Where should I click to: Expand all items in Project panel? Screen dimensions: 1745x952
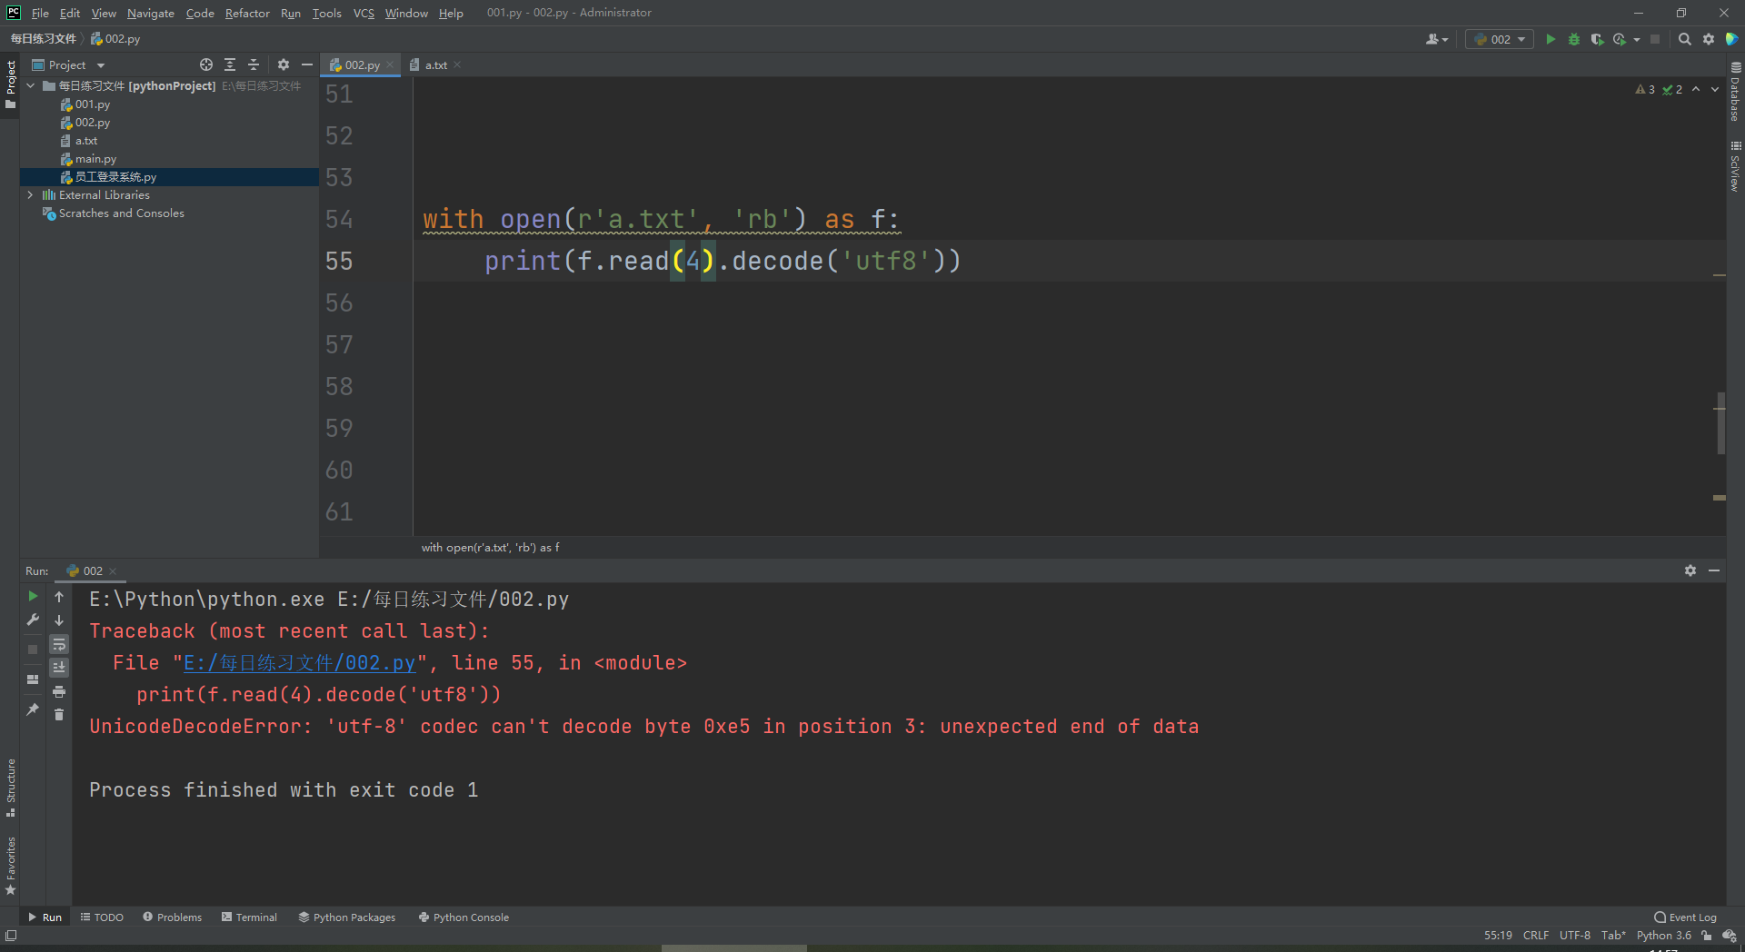point(230,64)
